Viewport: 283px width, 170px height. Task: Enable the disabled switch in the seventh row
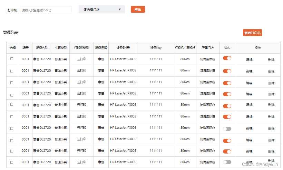[x=227, y=129]
